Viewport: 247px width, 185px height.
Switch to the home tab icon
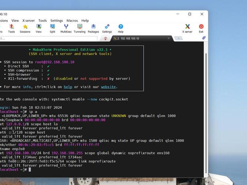[x=105, y=38]
